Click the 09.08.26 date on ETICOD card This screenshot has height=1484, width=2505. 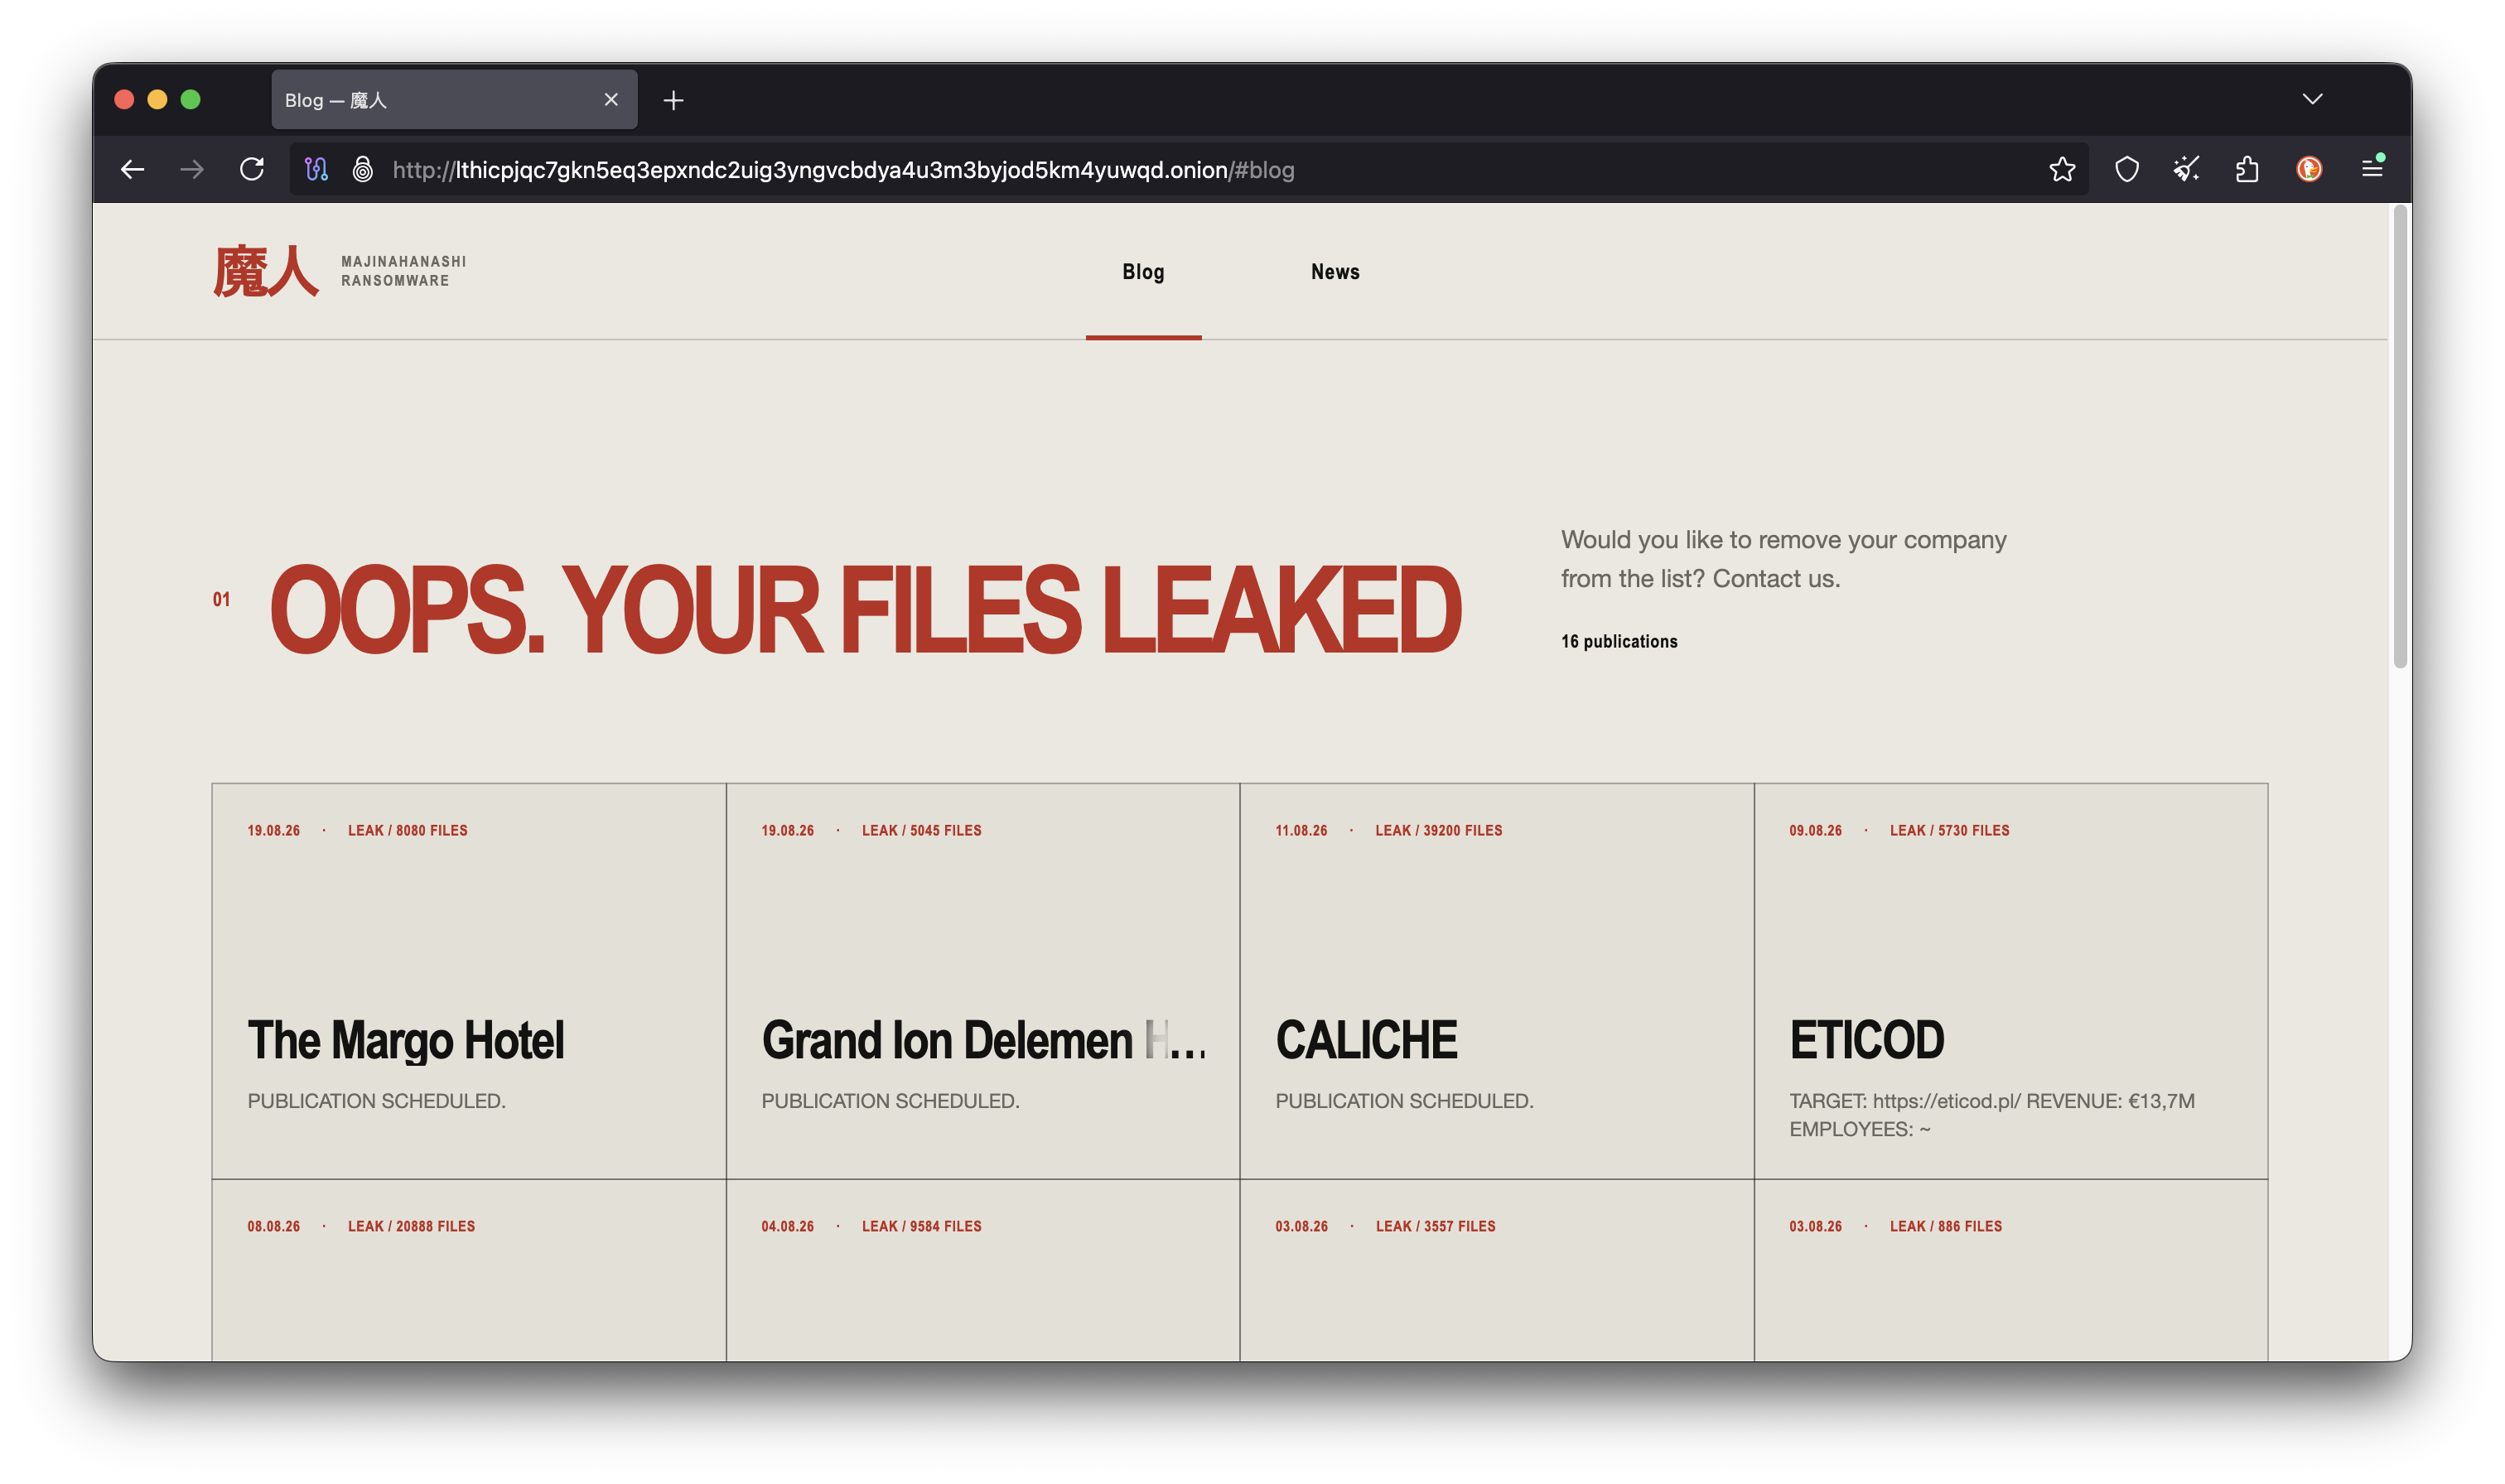(1815, 831)
